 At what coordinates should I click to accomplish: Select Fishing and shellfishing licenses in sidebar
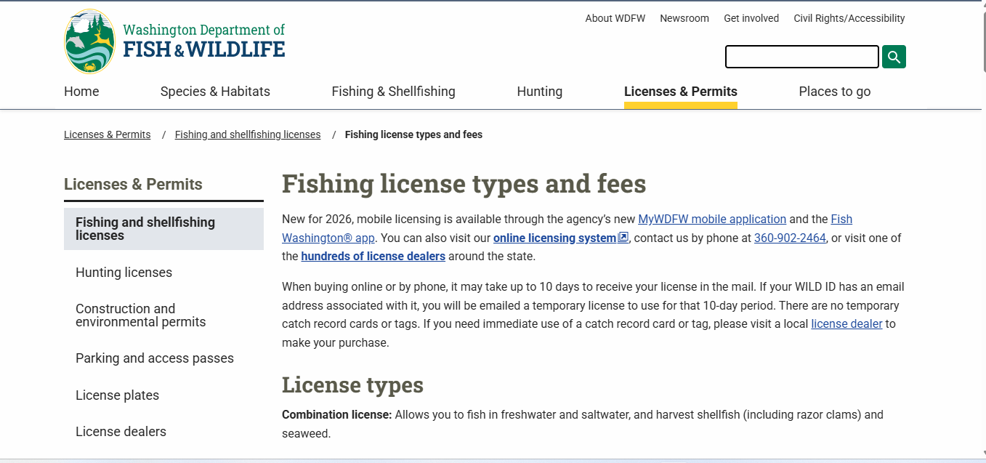[163, 229]
